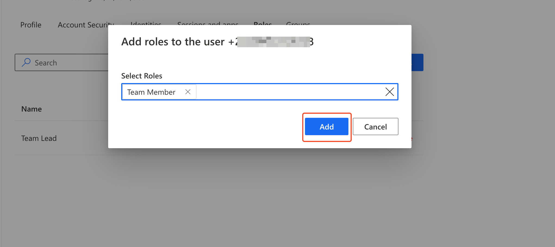
Task: Clear all selected roles in the field
Action: click(389, 92)
